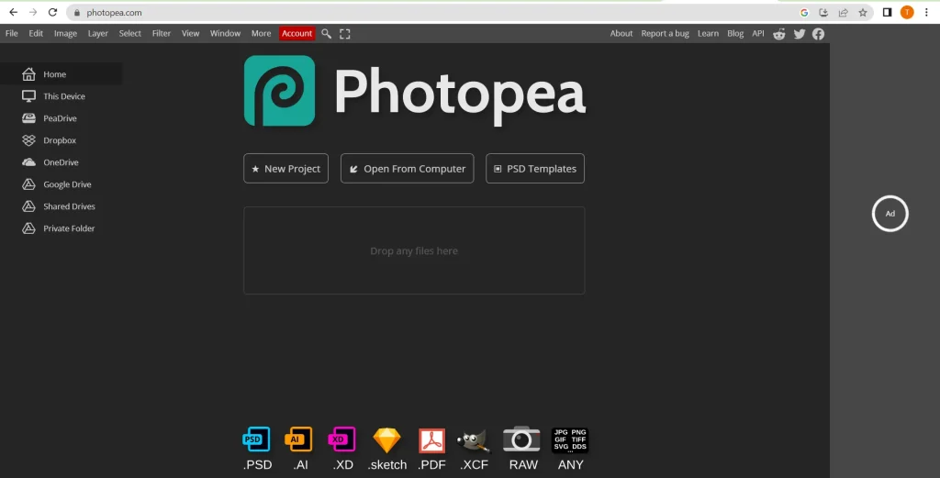
Task: Open the Blog link
Action: (x=735, y=34)
